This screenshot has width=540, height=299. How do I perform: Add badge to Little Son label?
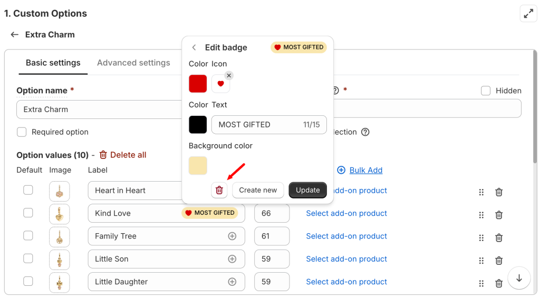(x=232, y=259)
